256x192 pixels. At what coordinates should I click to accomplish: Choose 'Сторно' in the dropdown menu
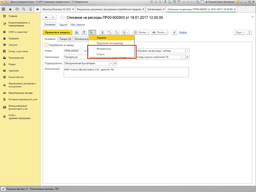pyautogui.click(x=100, y=54)
